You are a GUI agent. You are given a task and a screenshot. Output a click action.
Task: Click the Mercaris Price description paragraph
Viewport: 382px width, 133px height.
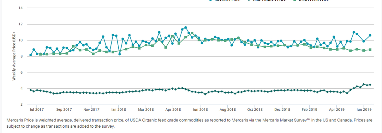point(189,123)
